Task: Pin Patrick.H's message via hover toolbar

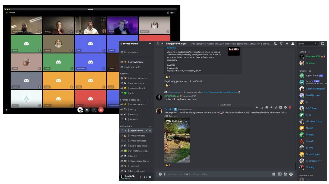Action: pos(271,107)
